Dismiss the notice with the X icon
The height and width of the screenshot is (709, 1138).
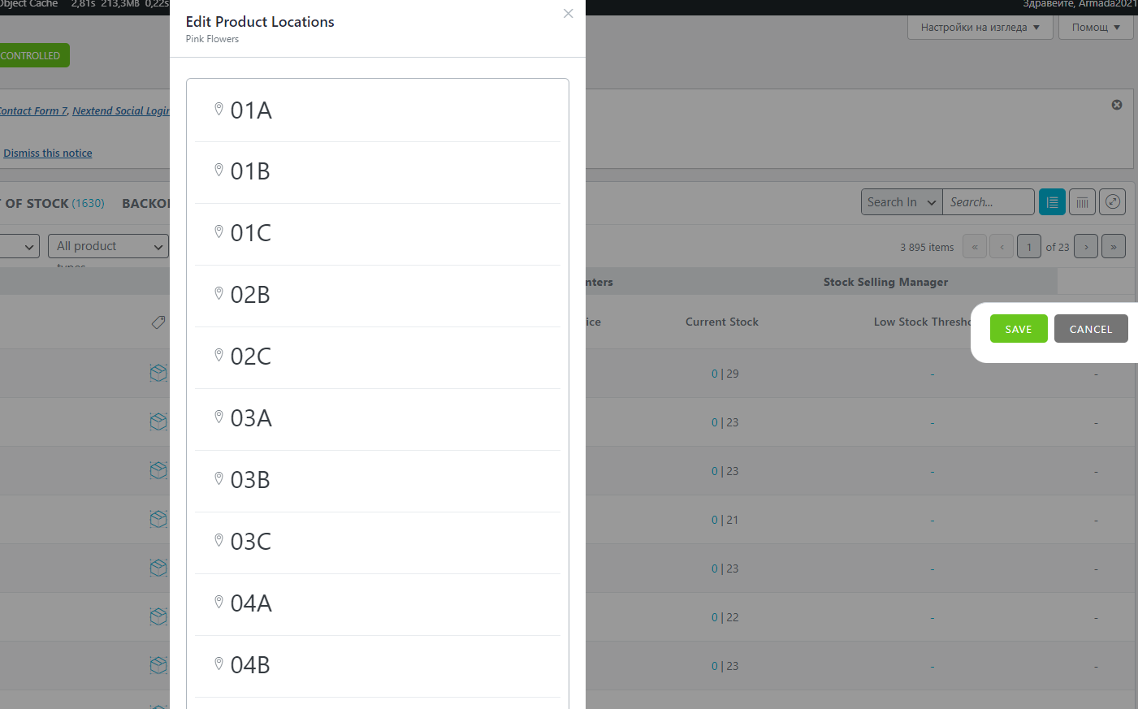(1117, 105)
